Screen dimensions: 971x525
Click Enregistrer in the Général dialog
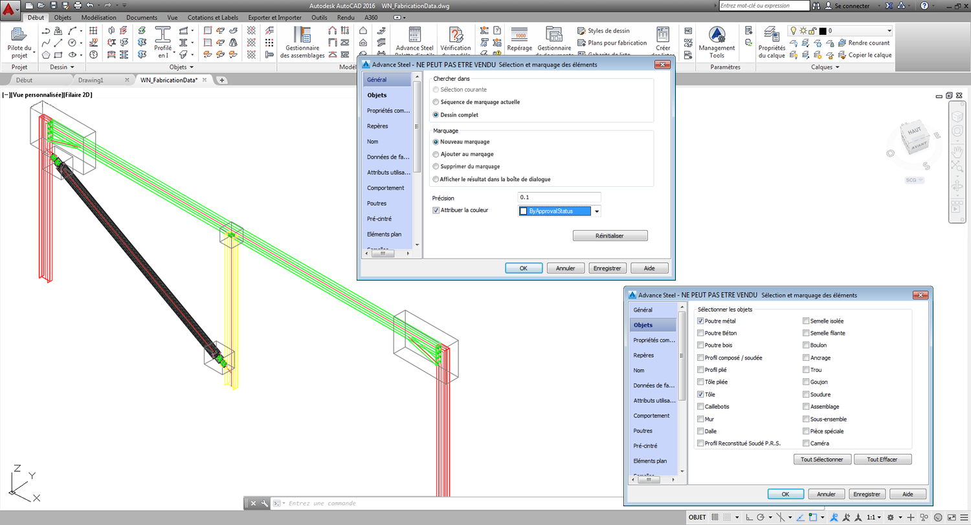(x=607, y=268)
